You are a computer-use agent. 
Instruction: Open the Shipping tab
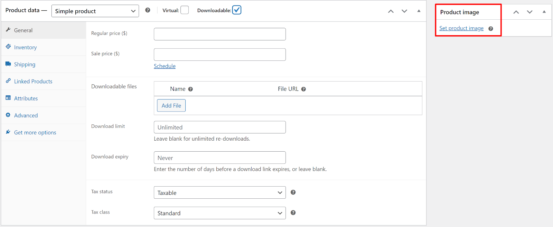point(25,64)
